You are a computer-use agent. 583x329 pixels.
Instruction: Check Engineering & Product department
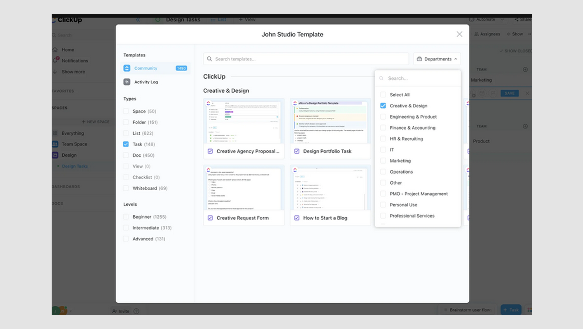coord(383,117)
